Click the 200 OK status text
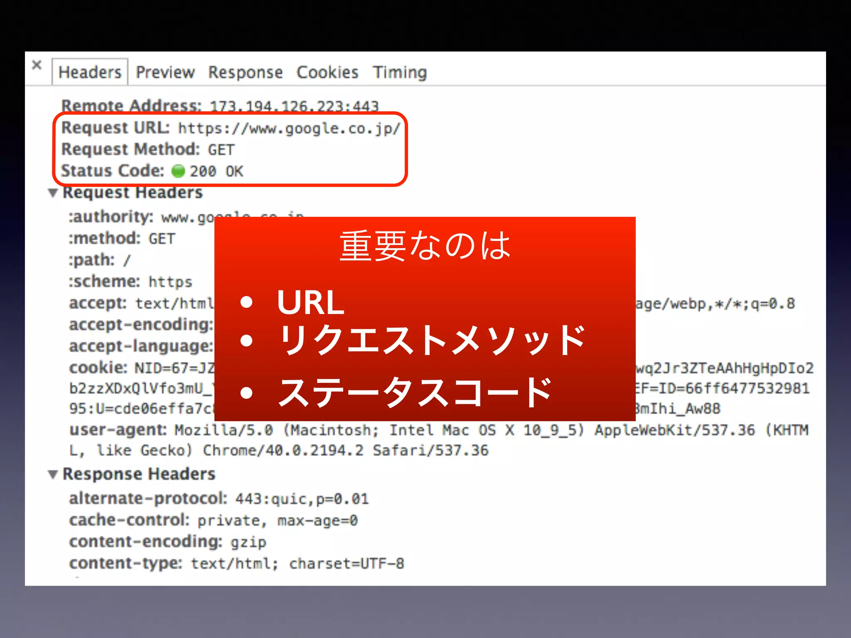This screenshot has height=638, width=851. [x=216, y=171]
